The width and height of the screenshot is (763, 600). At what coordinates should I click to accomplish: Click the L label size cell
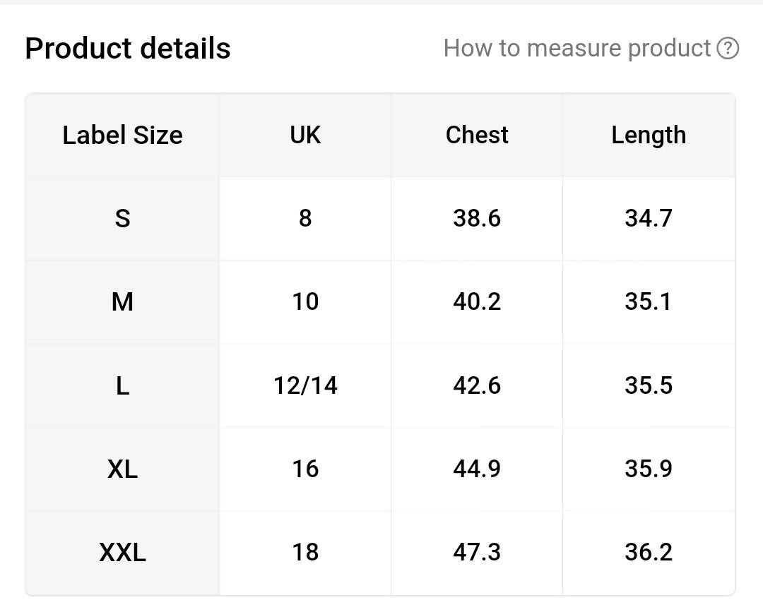coord(122,385)
